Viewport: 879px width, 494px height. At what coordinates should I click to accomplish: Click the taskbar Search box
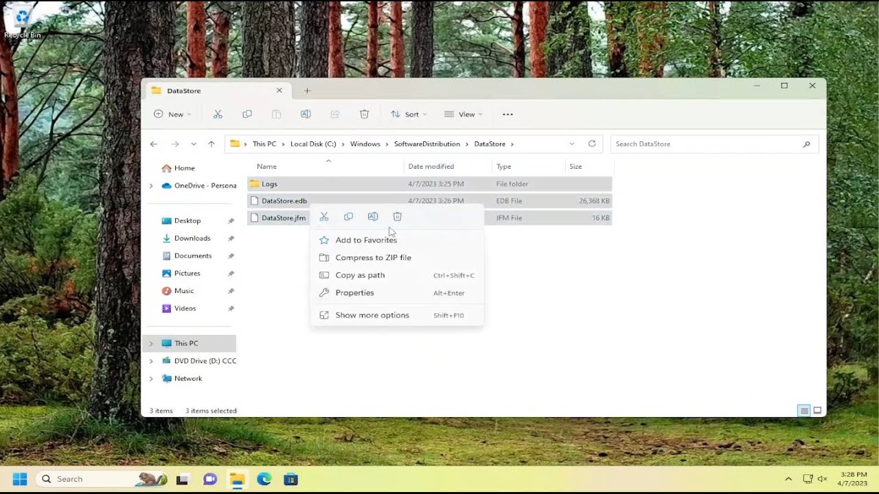click(x=102, y=479)
